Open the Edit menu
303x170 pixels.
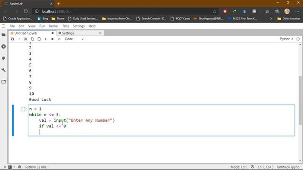tap(21, 26)
